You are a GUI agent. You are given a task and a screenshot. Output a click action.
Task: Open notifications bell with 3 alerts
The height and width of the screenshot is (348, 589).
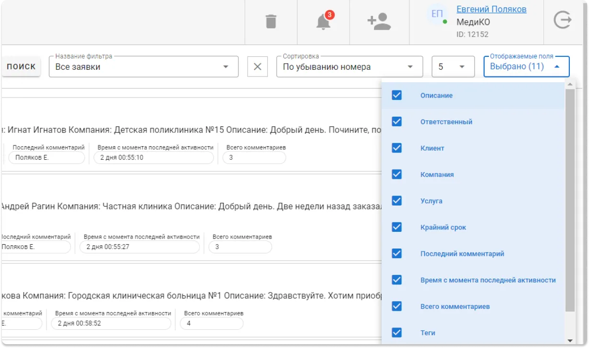click(x=325, y=21)
